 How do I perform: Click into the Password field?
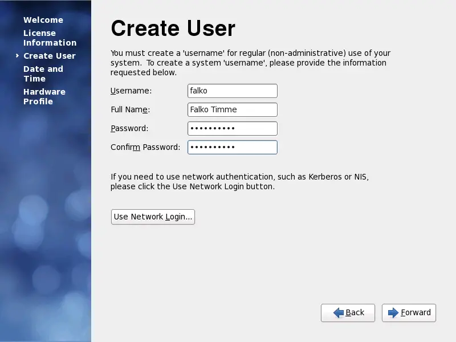(x=233, y=128)
